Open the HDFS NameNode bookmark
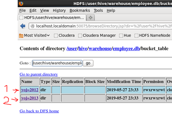The width and height of the screenshot is (172, 121). tap(152, 36)
